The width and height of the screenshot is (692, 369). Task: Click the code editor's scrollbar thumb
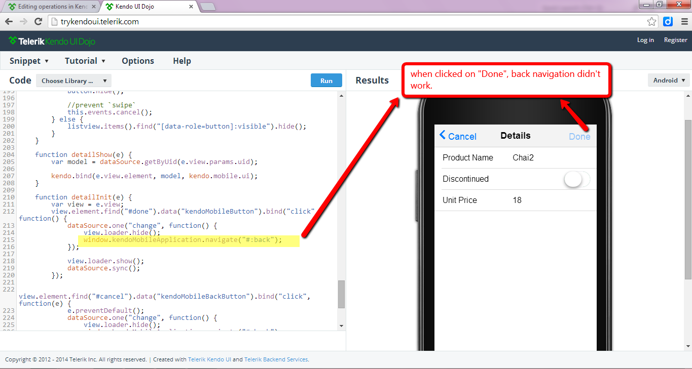tap(342, 294)
